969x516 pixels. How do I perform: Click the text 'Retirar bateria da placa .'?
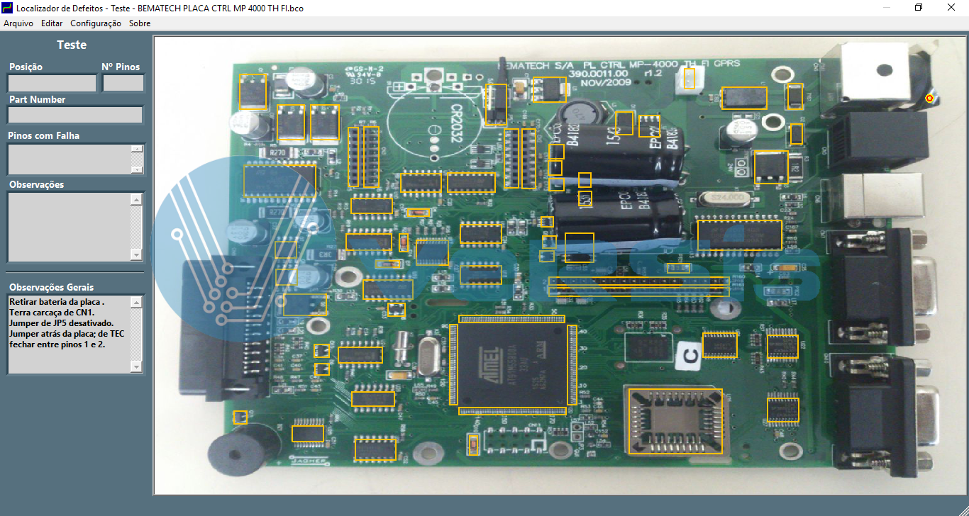tap(57, 302)
